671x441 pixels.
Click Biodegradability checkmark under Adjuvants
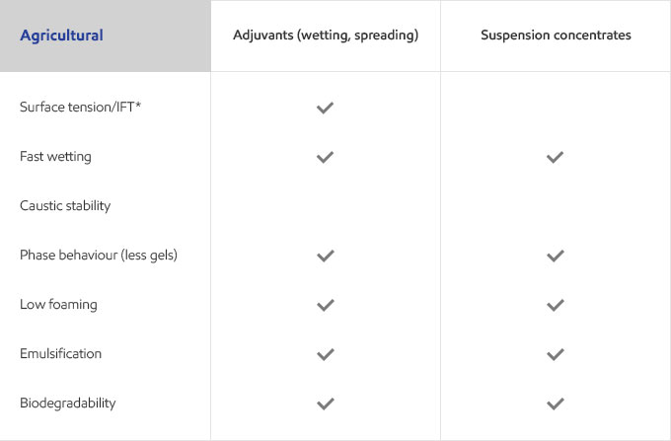point(326,404)
